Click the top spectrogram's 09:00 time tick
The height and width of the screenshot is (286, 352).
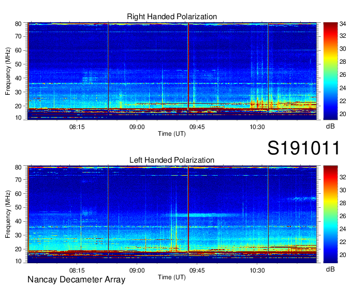click(137, 127)
